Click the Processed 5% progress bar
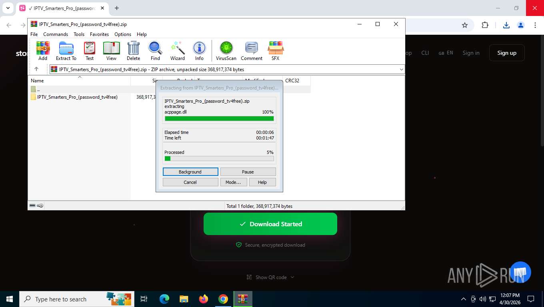This screenshot has width=544, height=307. click(x=219, y=159)
